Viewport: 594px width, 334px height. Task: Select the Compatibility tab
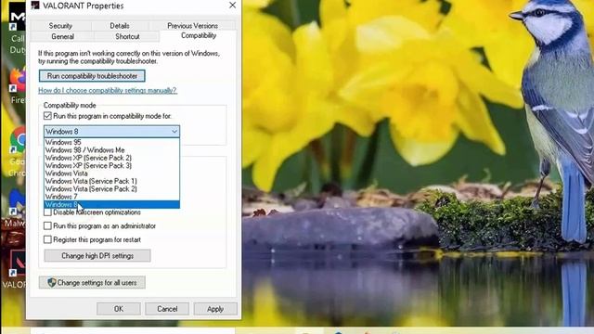(199, 35)
